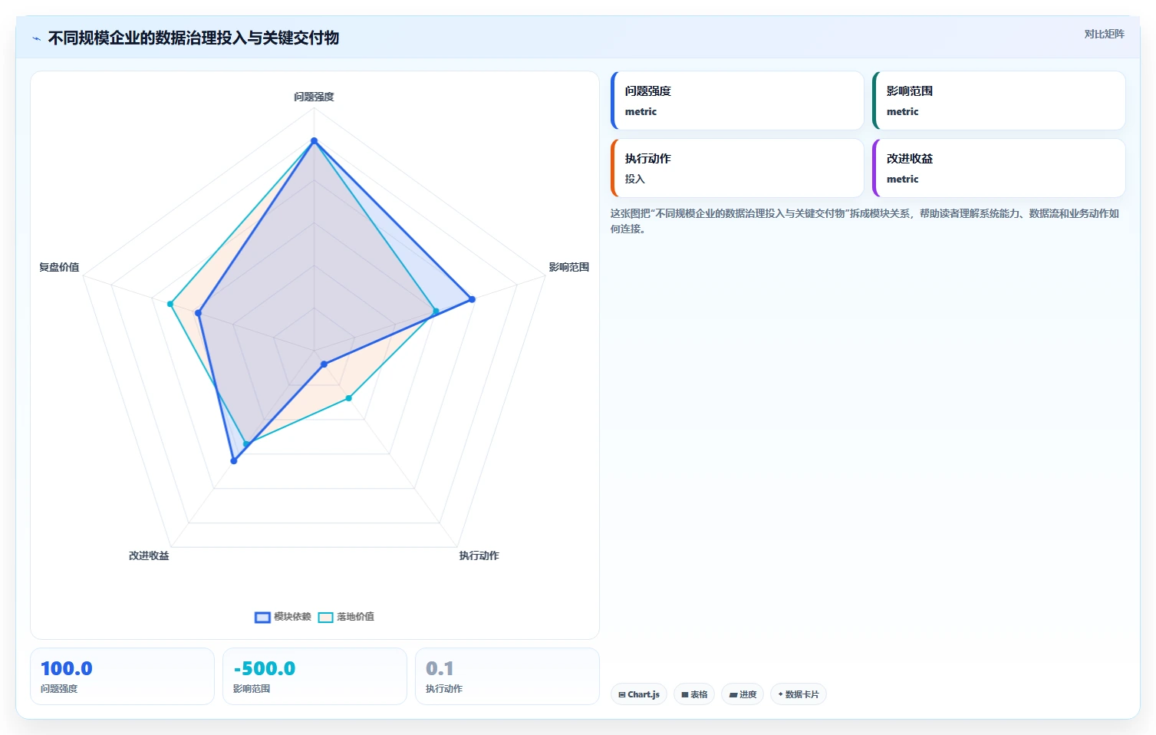
Task: Click the header icon beside the dashboard title
Action: [x=36, y=38]
